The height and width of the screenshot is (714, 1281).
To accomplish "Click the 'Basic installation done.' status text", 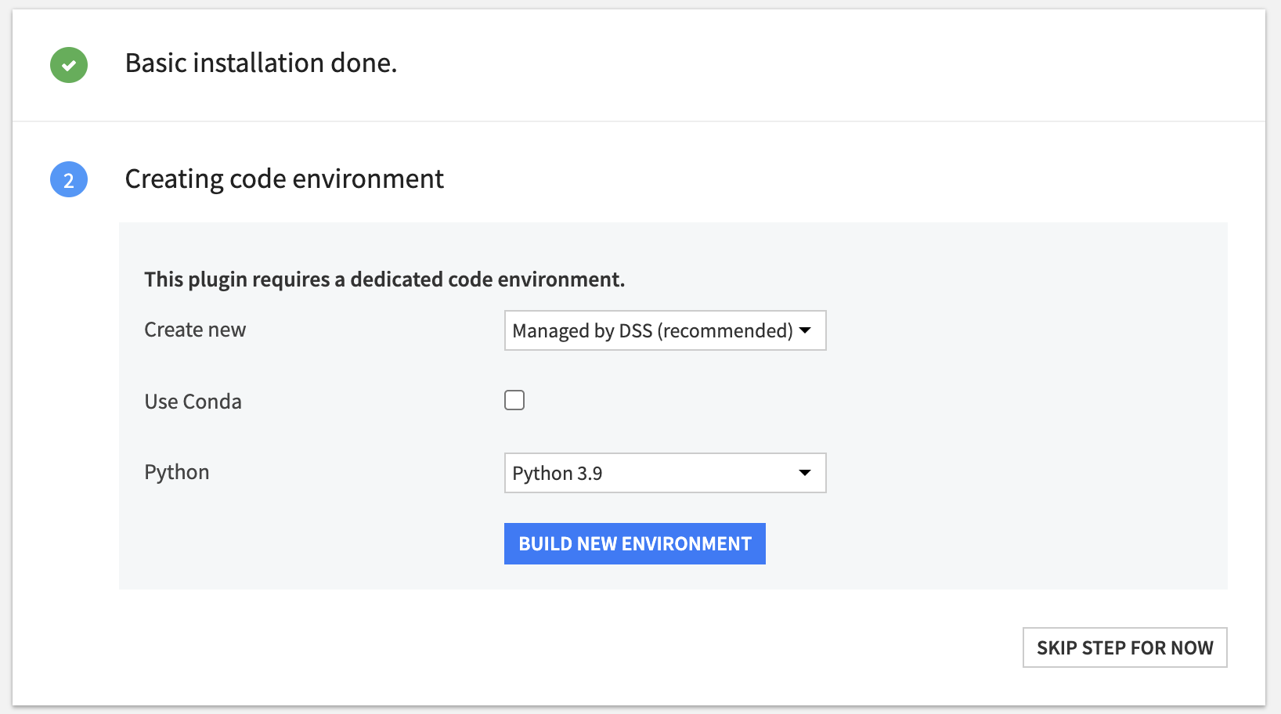I will coord(261,63).
